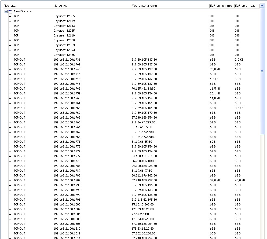Select source 192.168.2.100:1771
This screenshot has width=267, height=239.
(x=67, y=142)
